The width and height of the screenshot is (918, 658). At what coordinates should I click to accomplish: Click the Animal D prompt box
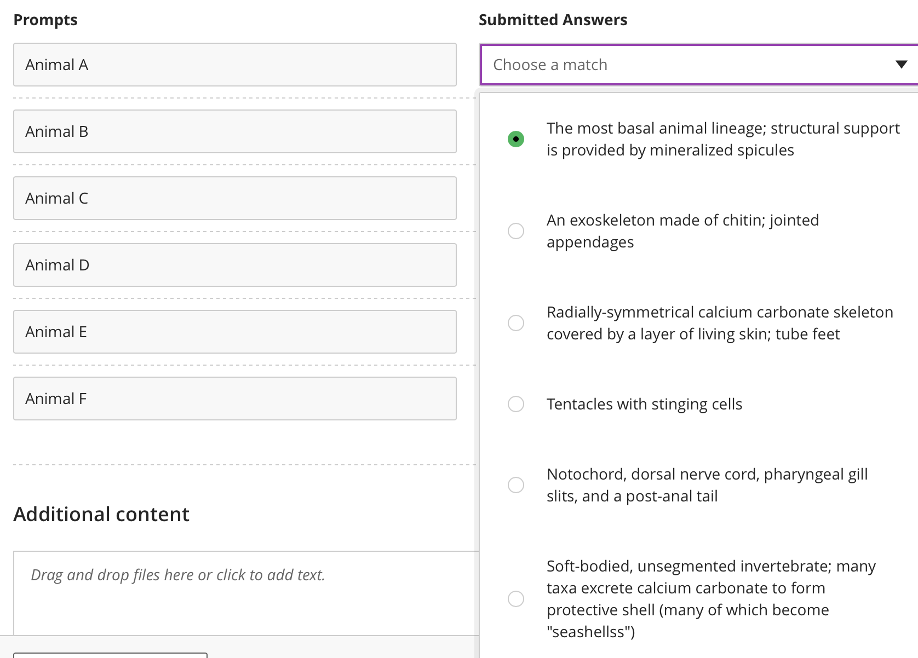point(235,265)
